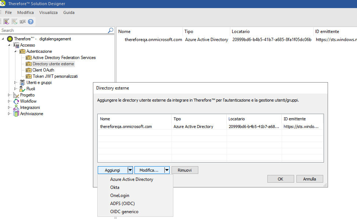Open the Help icon in the toolbar

click(x=31, y=21)
